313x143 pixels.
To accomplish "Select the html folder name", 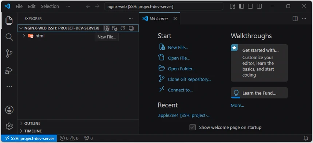I will click(40, 36).
